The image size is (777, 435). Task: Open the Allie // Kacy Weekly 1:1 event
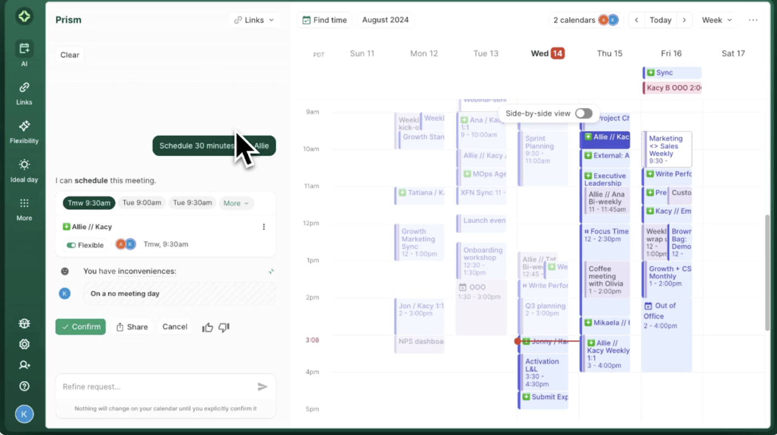(x=606, y=354)
